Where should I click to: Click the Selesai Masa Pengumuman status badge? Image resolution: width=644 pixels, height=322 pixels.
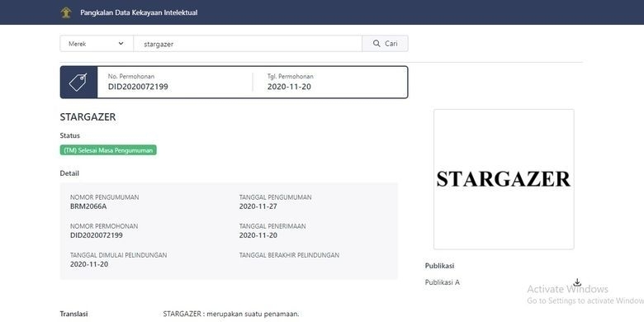tap(108, 150)
